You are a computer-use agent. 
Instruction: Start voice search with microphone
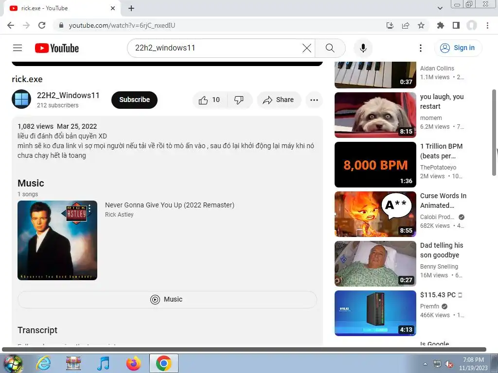(363, 48)
